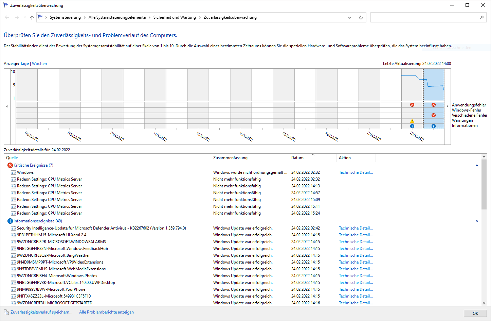Select the 24.02.2022 column in chart
Viewport: 491px width, 321px height.
(434, 99)
